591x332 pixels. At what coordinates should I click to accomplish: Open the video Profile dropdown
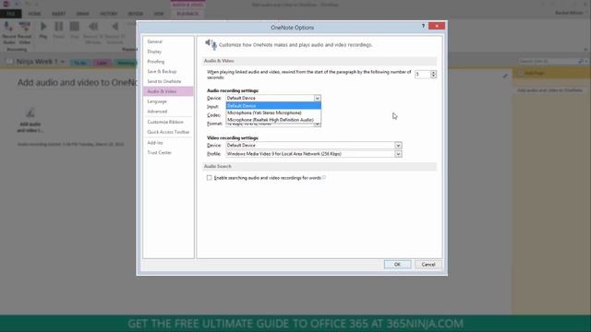click(x=398, y=154)
